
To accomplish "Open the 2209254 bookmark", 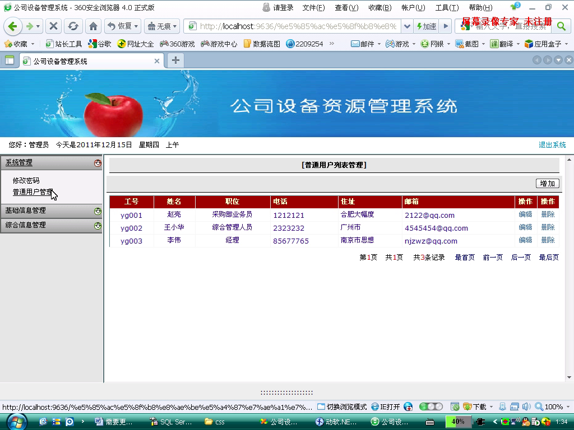I will tap(304, 44).
